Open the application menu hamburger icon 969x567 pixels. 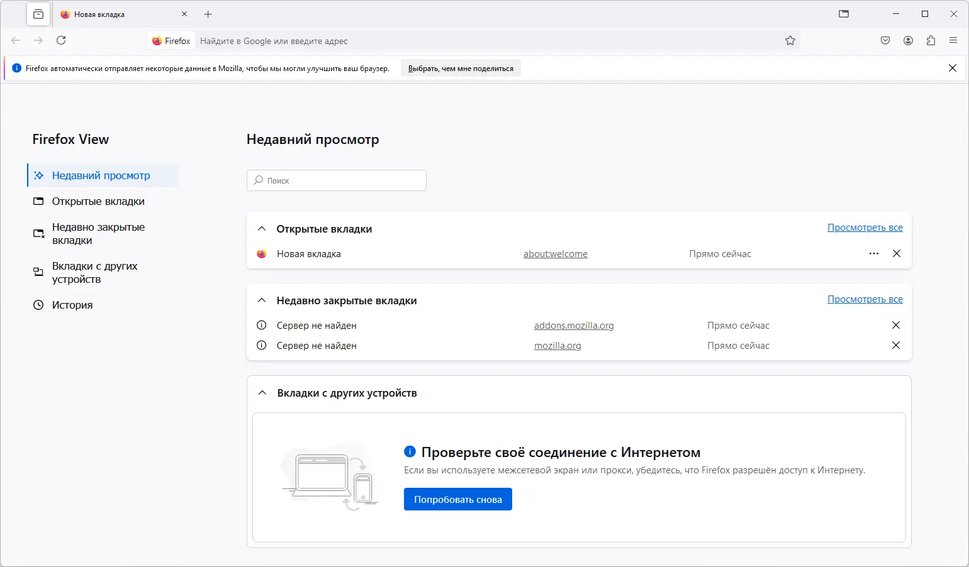click(x=953, y=40)
